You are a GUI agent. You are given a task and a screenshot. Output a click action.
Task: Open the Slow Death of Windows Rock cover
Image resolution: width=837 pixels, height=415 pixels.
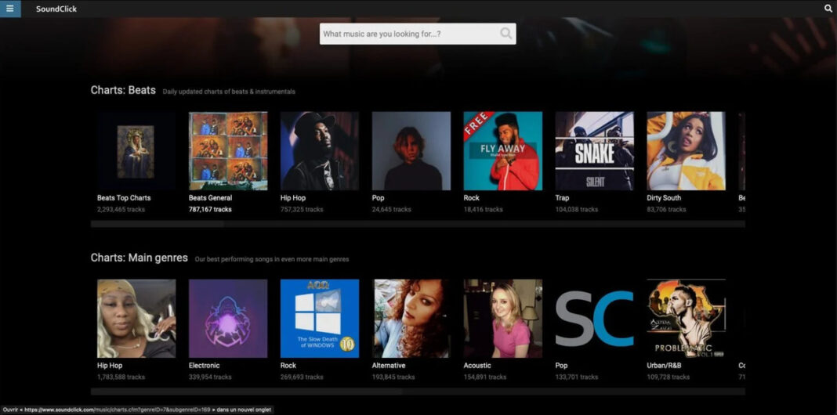[320, 319]
